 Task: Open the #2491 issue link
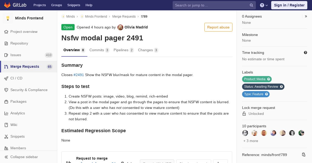point(79,75)
